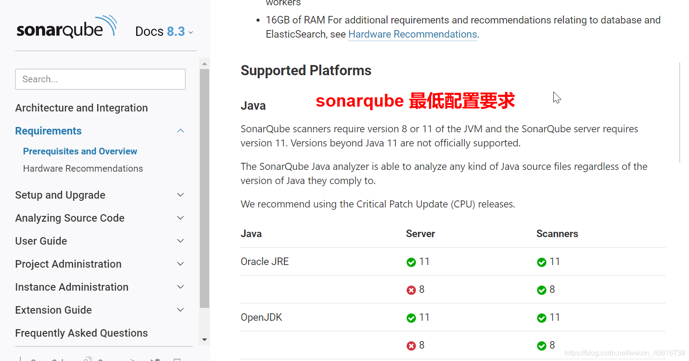
Task: Click the sidebar scrollbar thumb
Action: (204, 188)
